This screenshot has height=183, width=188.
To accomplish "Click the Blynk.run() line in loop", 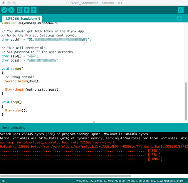I will (x=16, y=110).
